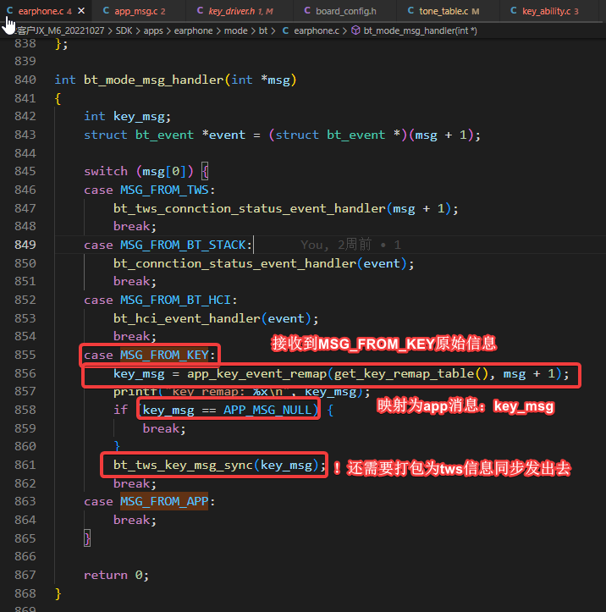
Task: Click 'return 0;' on line 867
Action: tap(116, 575)
